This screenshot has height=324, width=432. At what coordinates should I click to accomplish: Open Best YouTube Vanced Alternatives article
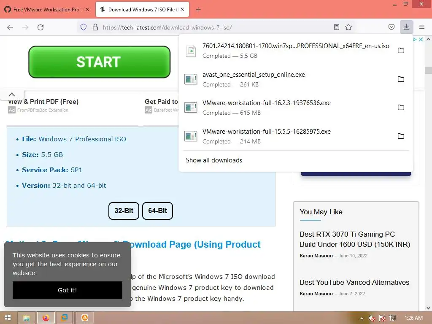(x=354, y=282)
